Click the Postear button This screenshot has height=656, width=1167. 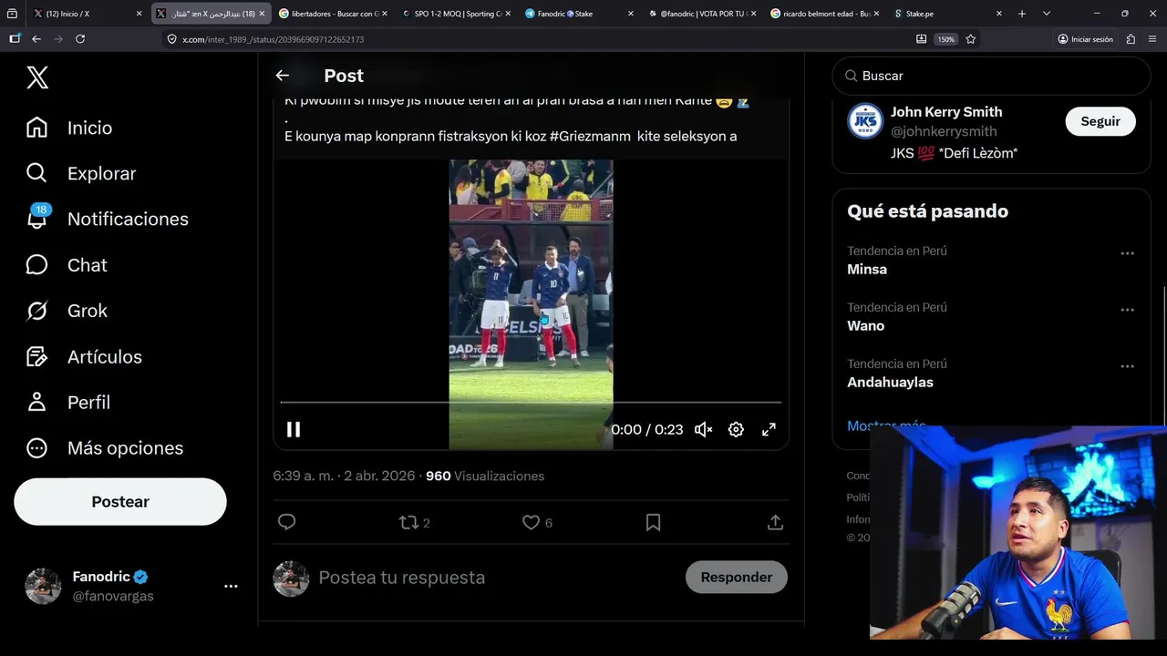point(120,502)
